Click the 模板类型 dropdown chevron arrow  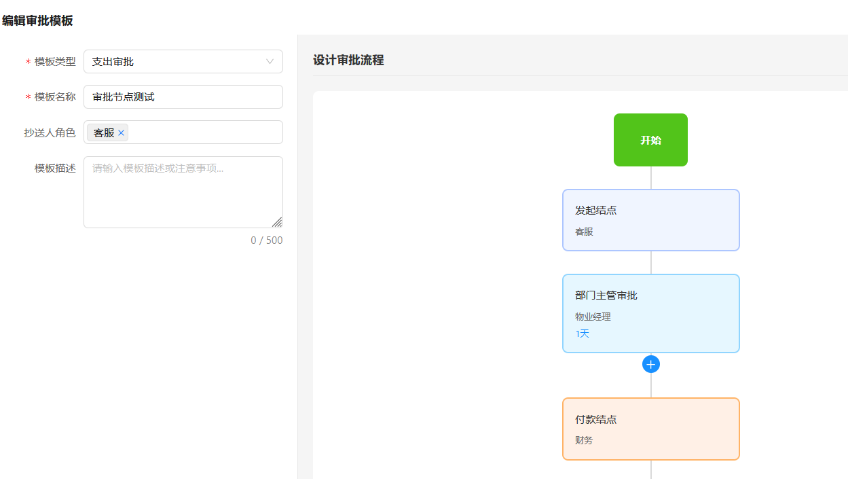pyautogui.click(x=270, y=62)
